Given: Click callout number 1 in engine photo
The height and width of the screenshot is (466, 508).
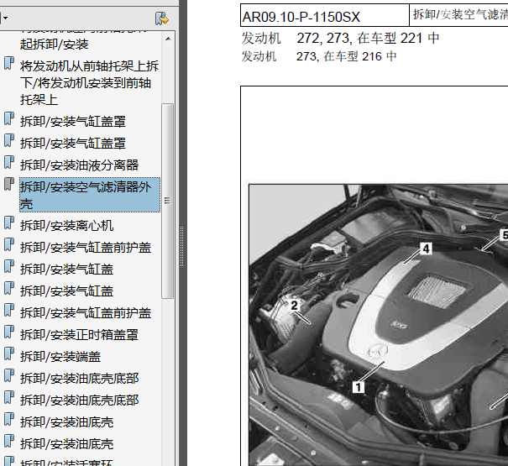Looking at the screenshot, I should point(359,387).
